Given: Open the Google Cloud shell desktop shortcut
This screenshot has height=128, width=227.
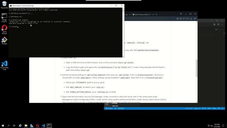Looking at the screenshot, I should 4,18.
